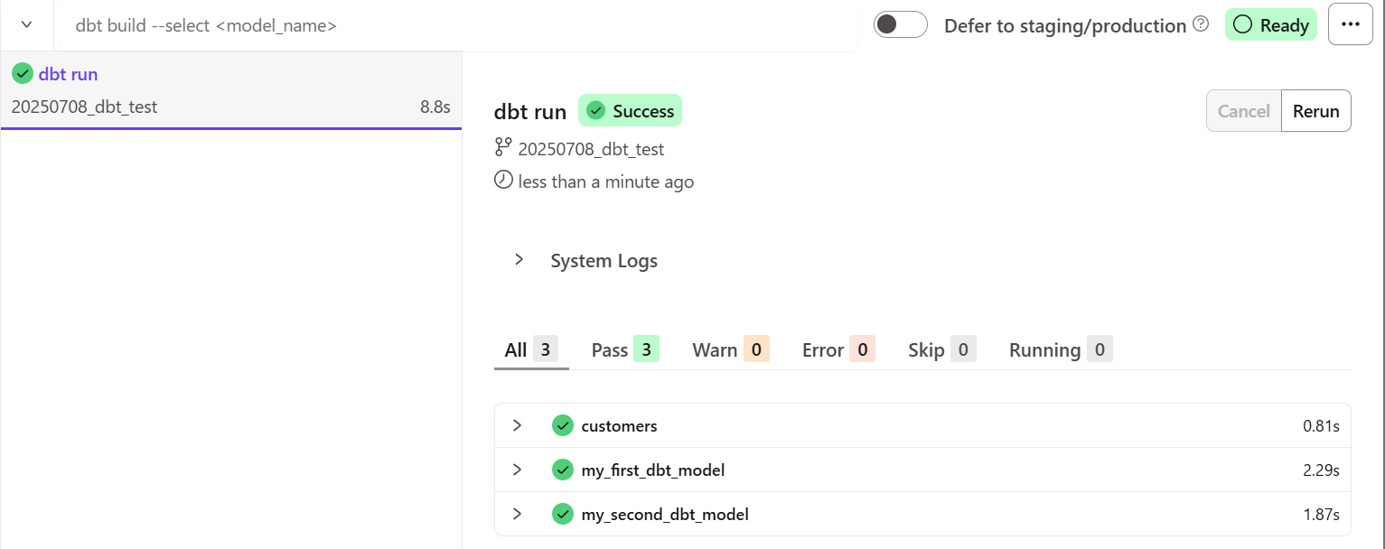Click the circle icon in the Ready status badge
Screen dimensions: 1385x549
click(1243, 24)
